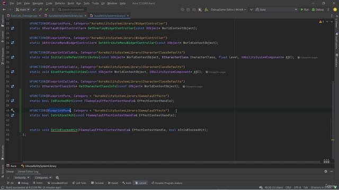Click the horizontal scrollbar of the editor
The image size is (339, 190).
point(171,162)
